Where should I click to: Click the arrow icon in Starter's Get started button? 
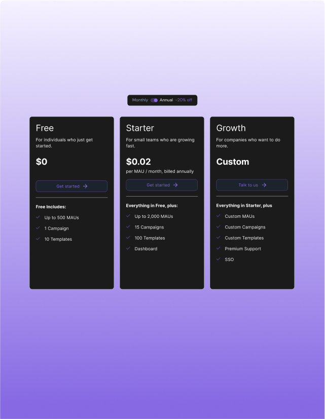pyautogui.click(x=175, y=185)
